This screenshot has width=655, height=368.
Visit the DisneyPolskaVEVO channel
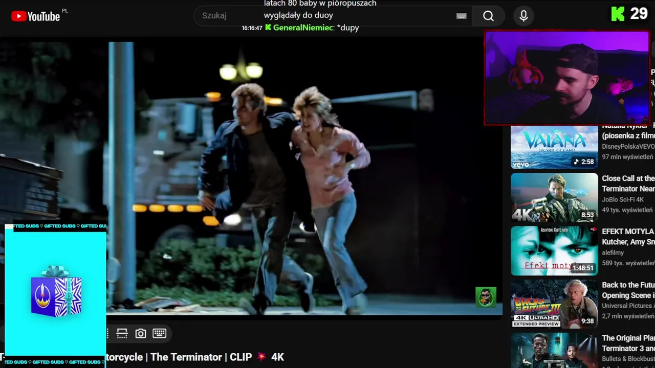click(x=628, y=146)
